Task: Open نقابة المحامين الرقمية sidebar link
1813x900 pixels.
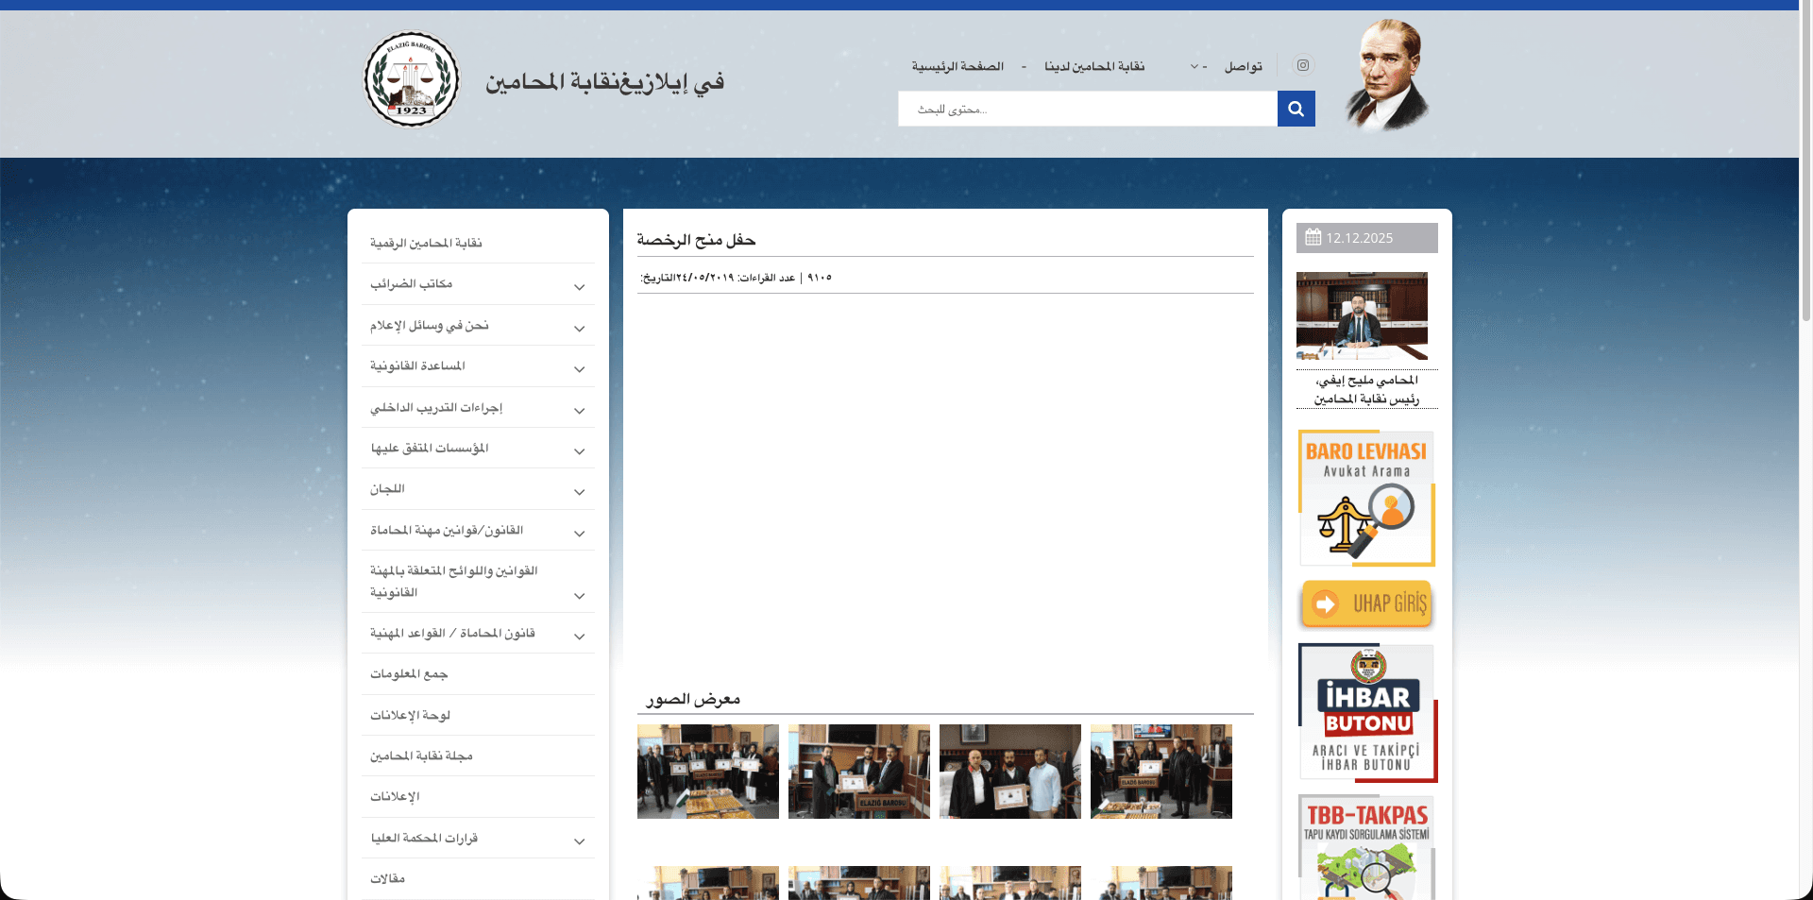Action: click(x=426, y=243)
